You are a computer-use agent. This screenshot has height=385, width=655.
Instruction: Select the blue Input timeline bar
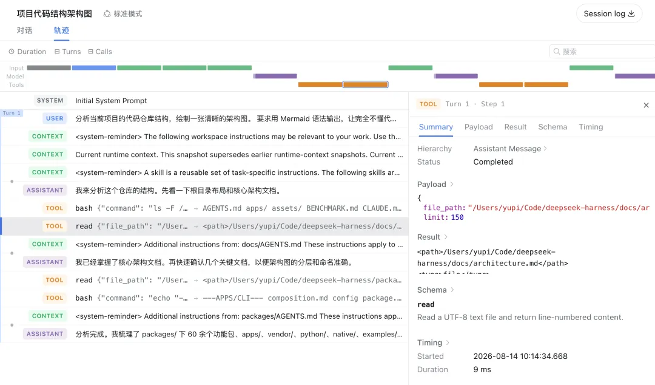click(x=94, y=68)
